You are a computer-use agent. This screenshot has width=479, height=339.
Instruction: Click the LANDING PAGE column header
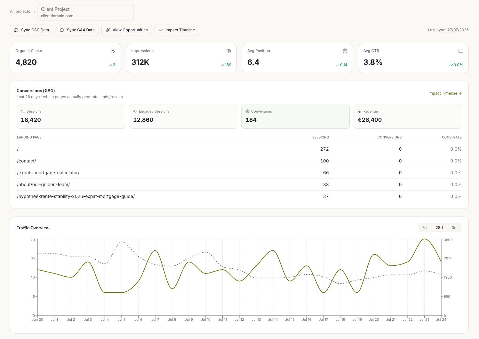(29, 137)
